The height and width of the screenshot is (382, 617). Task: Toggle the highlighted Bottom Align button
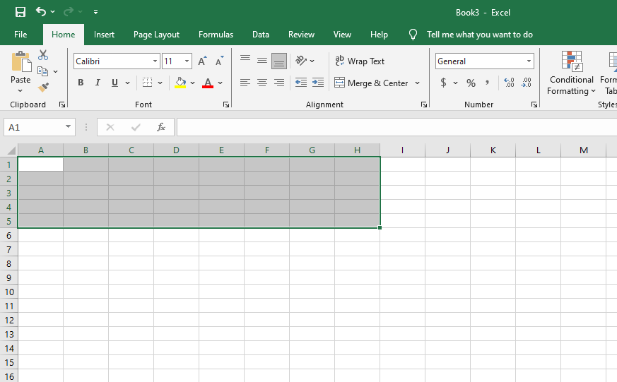click(279, 61)
